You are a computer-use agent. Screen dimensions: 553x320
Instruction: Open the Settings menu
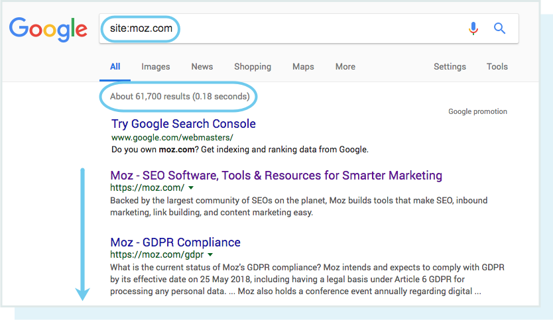(x=450, y=66)
